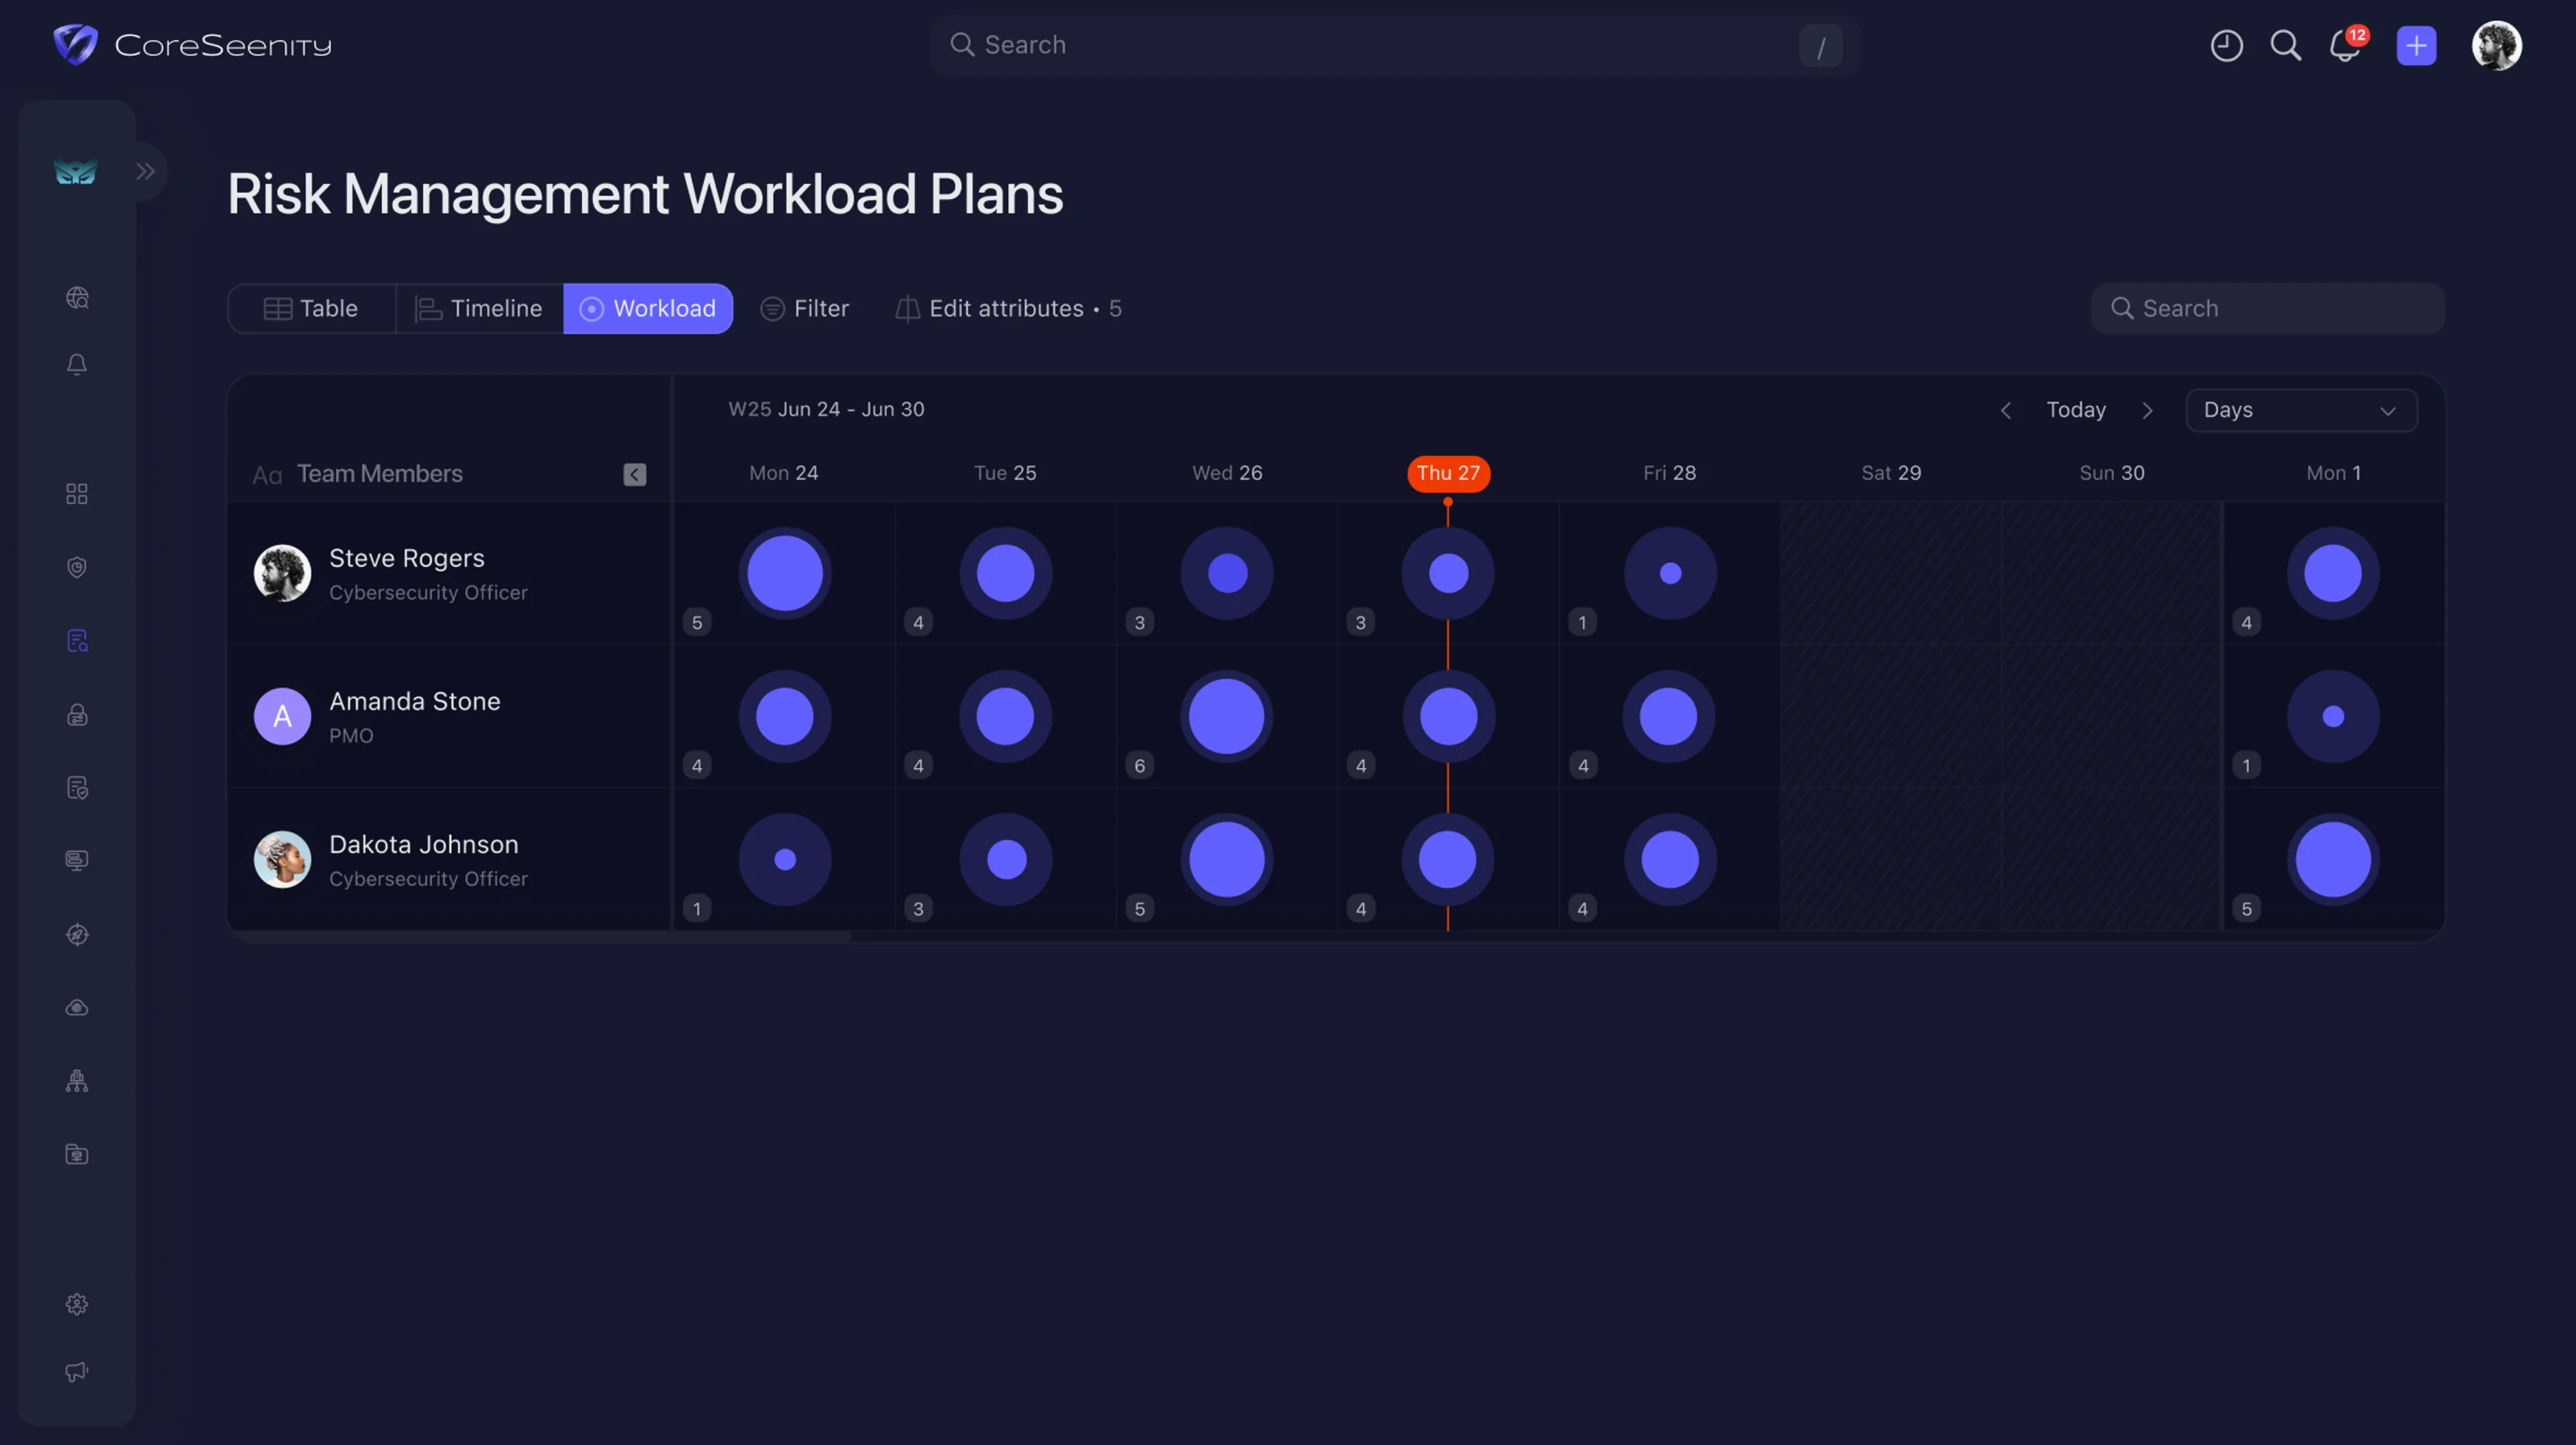The image size is (2576, 1445).
Task: Open the history clock icon
Action: 2226,45
